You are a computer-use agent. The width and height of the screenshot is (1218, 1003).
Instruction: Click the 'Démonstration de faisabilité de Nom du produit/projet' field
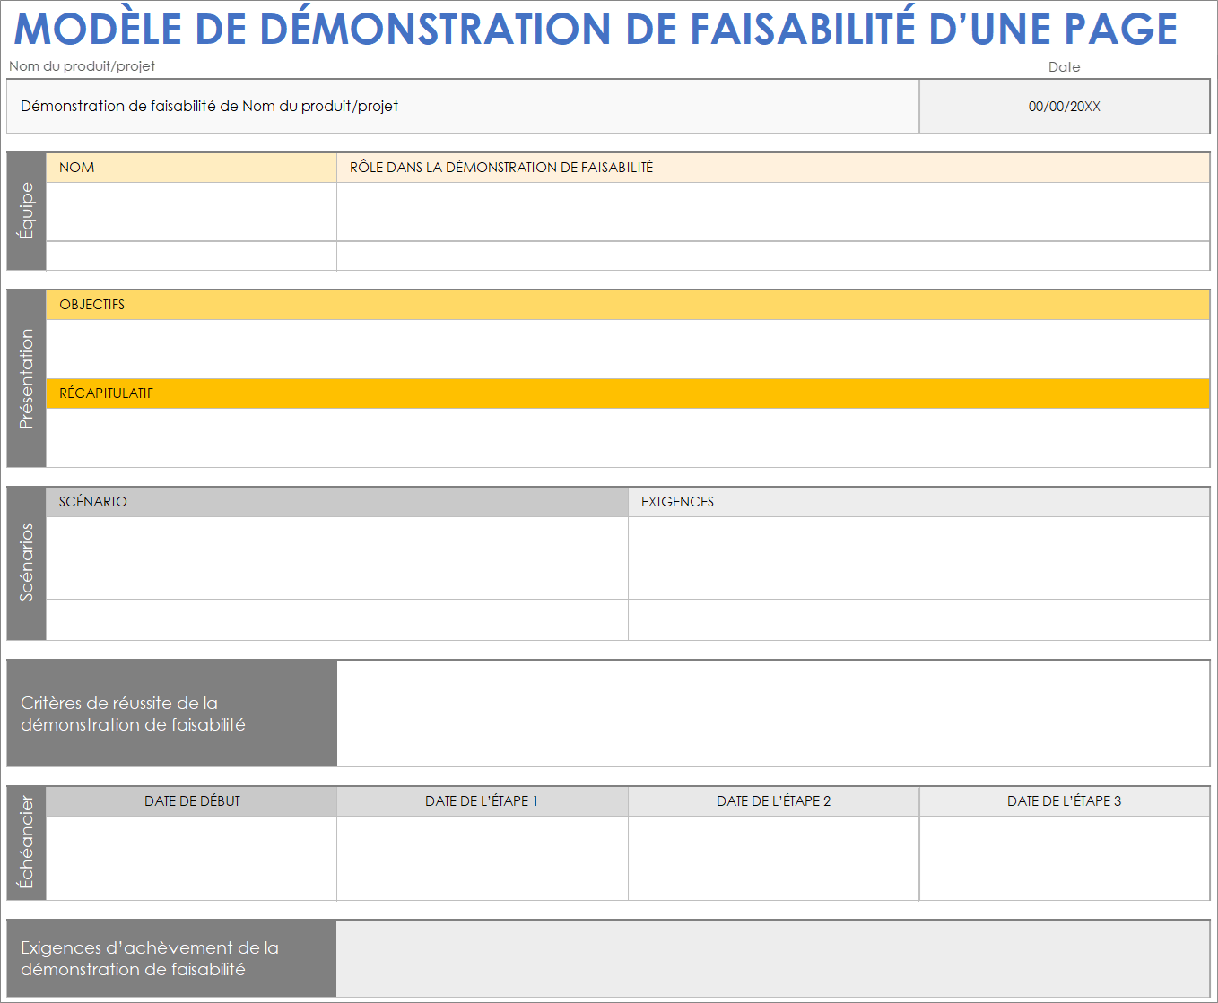463,107
